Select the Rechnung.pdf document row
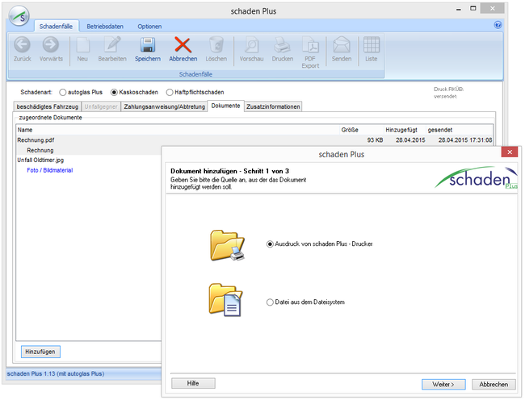 (x=36, y=140)
